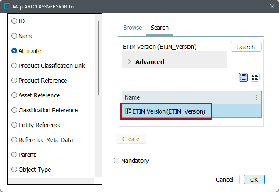279x192 pixels.
Task: Enable the Mandatory checkbox
Action: coord(117,161)
